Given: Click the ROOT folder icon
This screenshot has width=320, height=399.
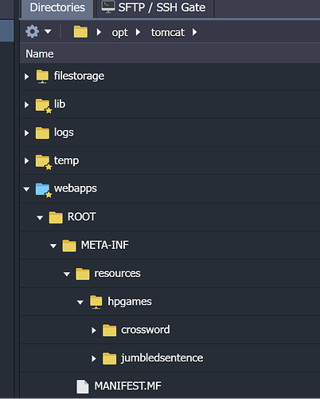Looking at the screenshot, I should (56, 217).
